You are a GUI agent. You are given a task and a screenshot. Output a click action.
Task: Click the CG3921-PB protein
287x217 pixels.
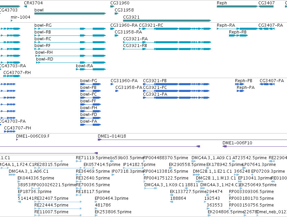tap(176, 84)
